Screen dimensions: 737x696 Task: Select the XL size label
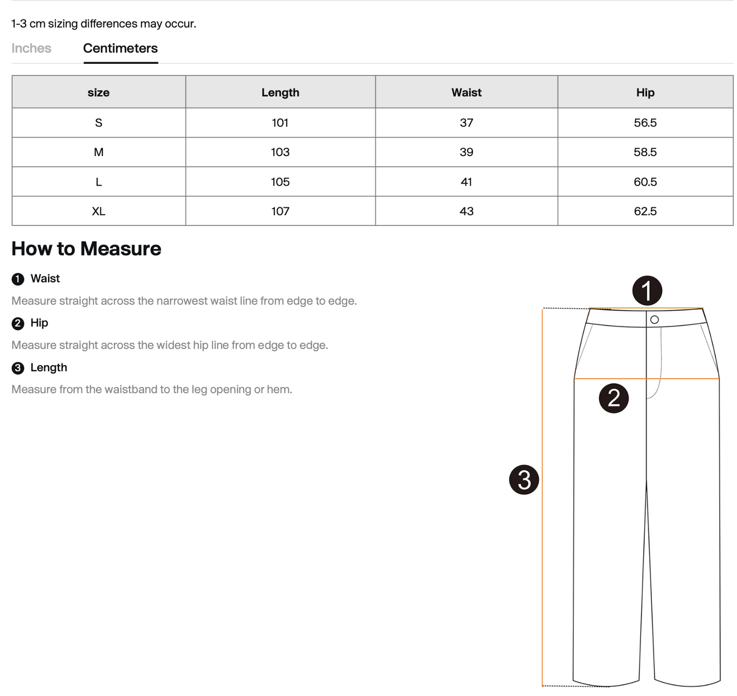click(x=99, y=211)
